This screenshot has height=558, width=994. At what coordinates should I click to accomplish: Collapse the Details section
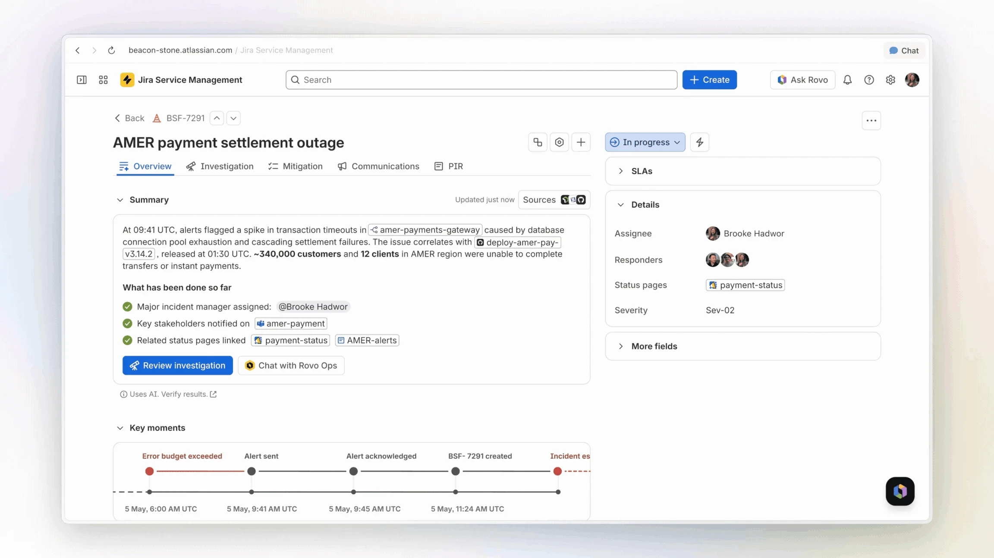click(x=620, y=204)
